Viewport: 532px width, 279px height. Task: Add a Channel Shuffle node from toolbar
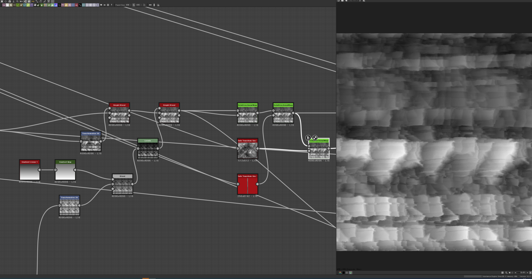click(x=14, y=5)
